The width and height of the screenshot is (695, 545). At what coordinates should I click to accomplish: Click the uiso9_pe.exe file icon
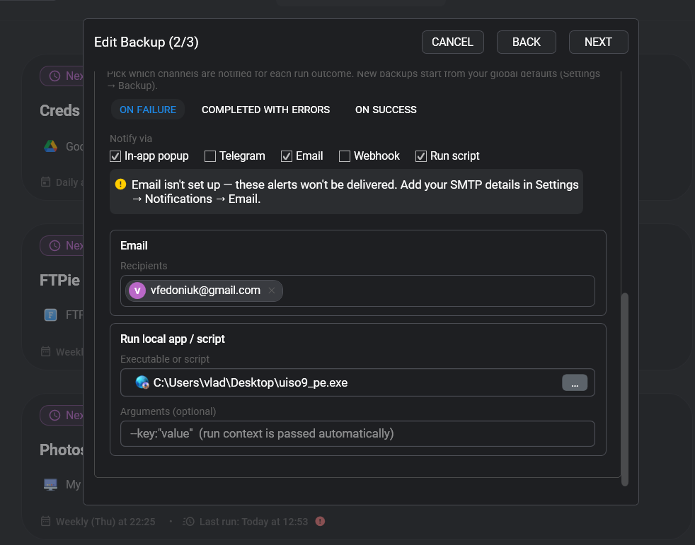pos(142,382)
